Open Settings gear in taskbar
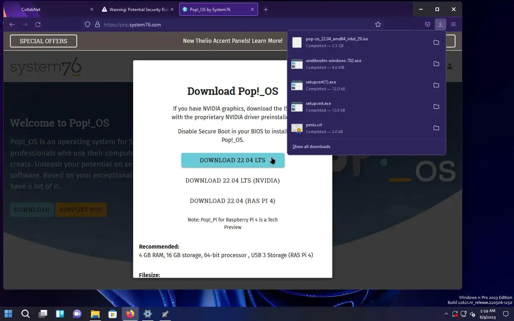Image resolution: width=514 pixels, height=321 pixels. 148,314
